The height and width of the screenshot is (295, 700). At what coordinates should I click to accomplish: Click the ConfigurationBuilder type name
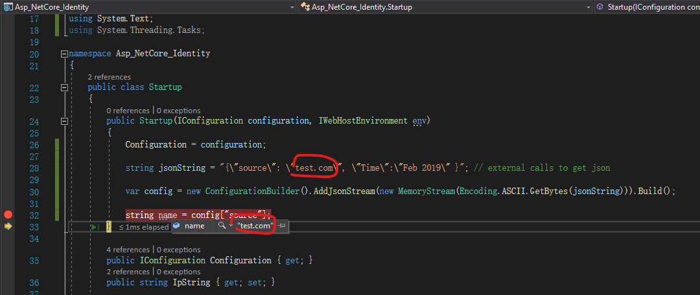point(252,191)
